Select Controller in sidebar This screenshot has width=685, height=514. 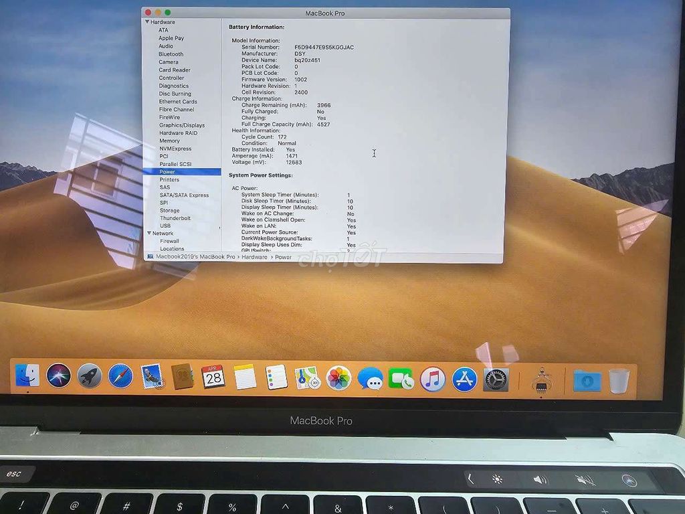(171, 78)
